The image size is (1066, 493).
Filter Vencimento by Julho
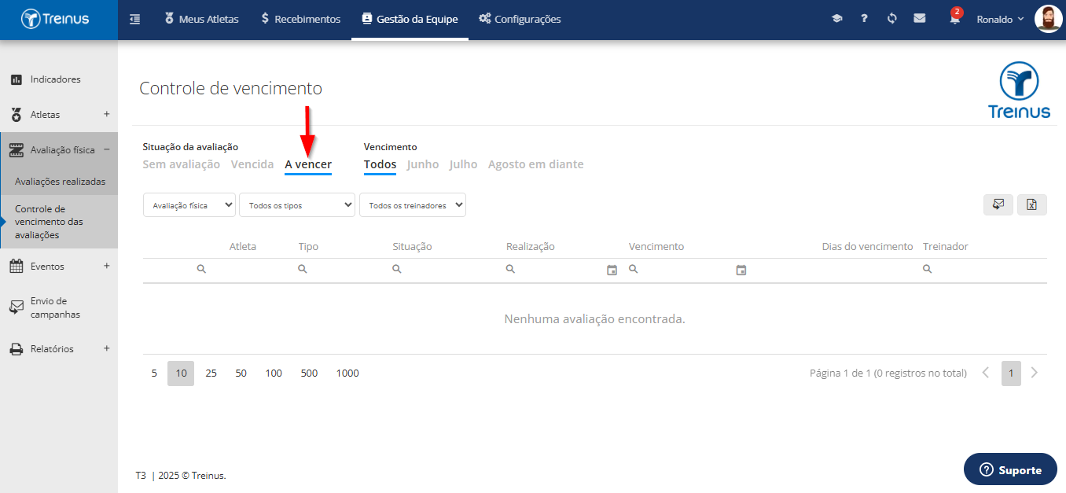click(464, 164)
